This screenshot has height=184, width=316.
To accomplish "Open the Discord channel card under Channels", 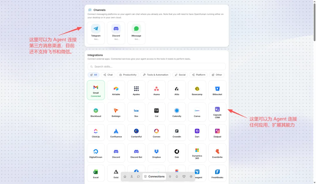I will click(116, 33).
